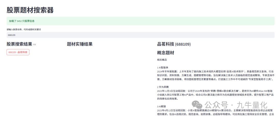Click the 品茗科技 (688109) heading

click(x=174, y=44)
